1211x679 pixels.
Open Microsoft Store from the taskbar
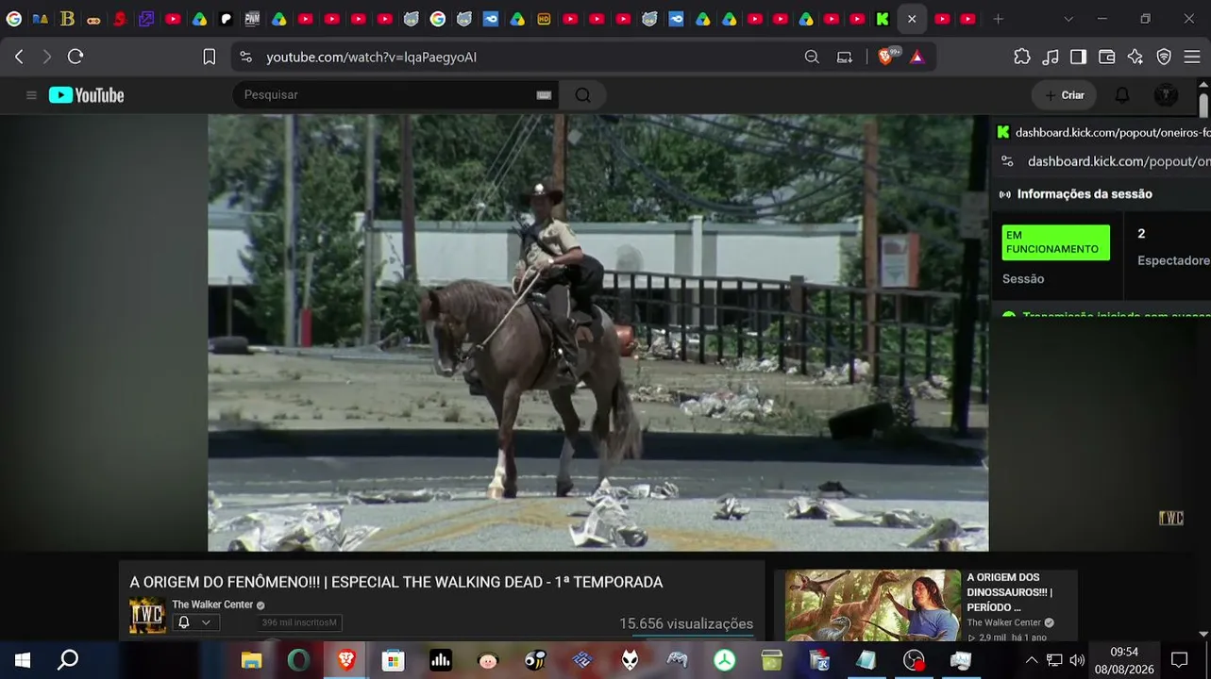(x=394, y=660)
